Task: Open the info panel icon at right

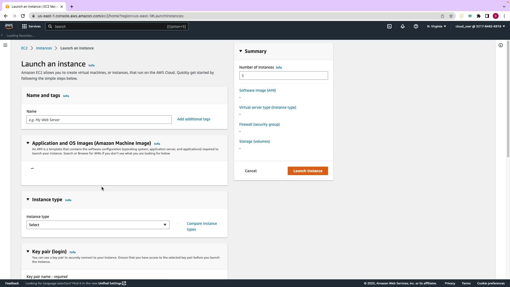Action: tap(501, 45)
